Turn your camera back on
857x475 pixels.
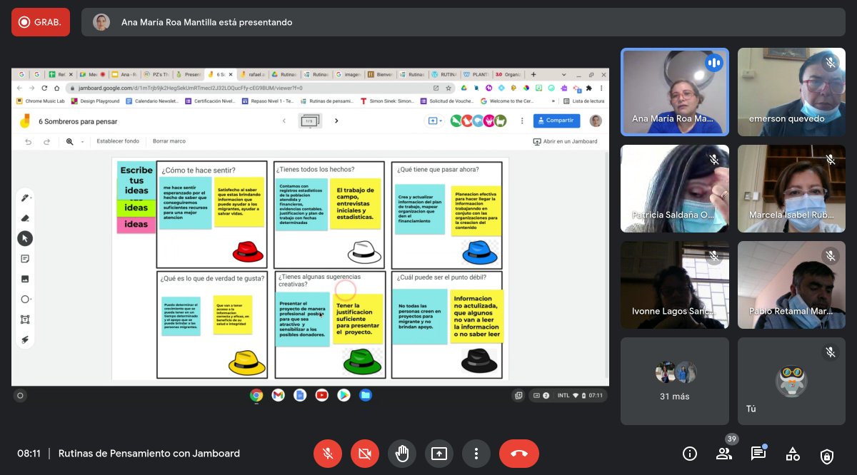tap(365, 453)
